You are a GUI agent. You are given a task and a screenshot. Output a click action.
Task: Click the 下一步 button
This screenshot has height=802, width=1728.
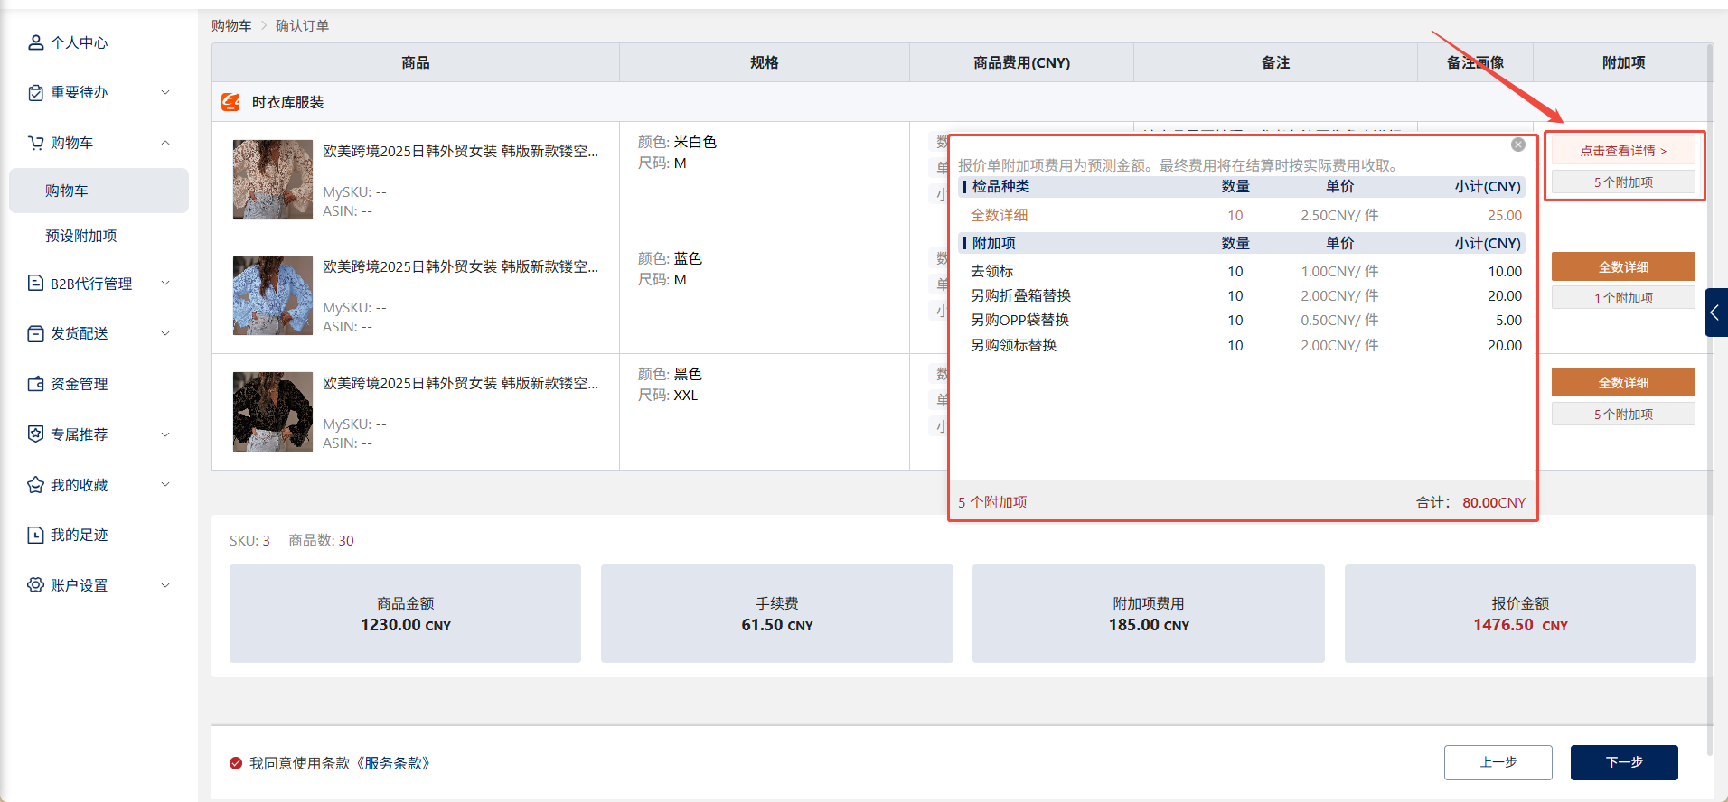[1624, 762]
